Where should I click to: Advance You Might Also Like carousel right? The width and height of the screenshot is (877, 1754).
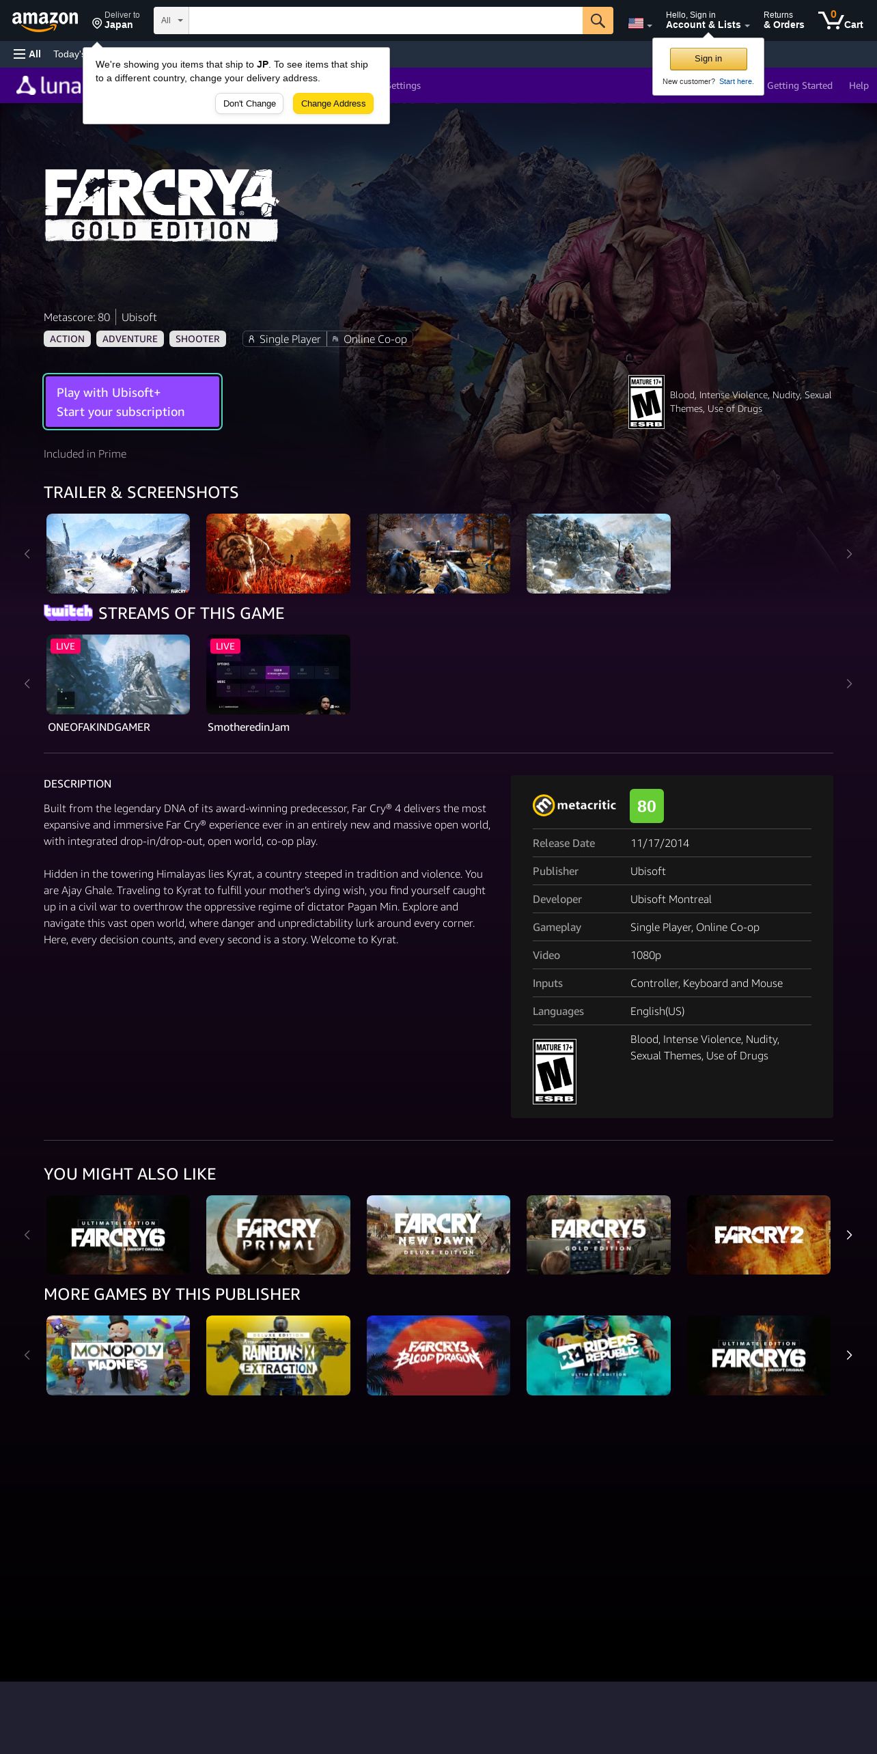coord(849,1235)
